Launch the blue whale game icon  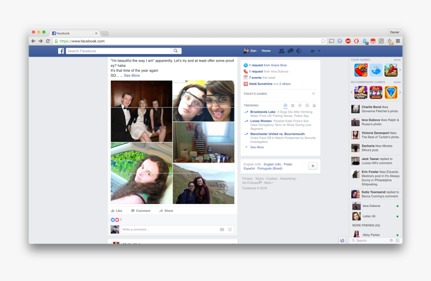coord(376,70)
